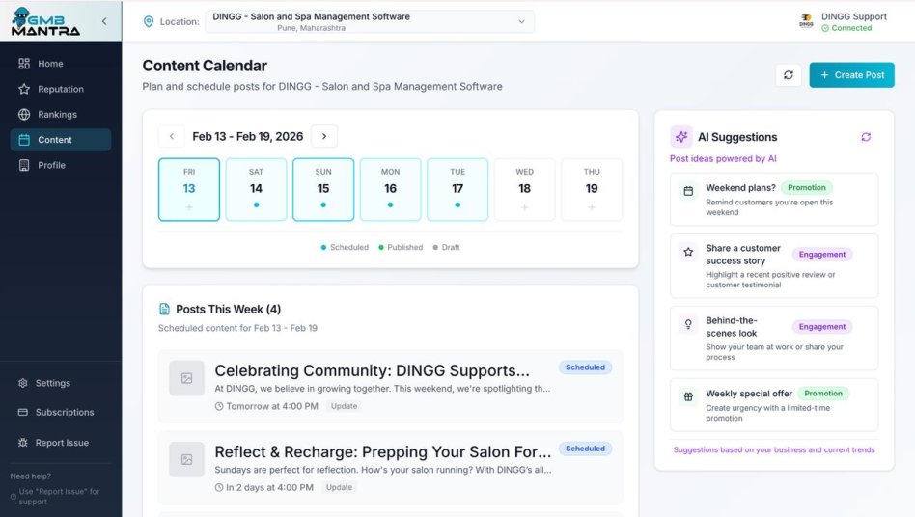Click the Weekend plans calendar icon
This screenshot has width=915, height=517.
click(x=688, y=191)
